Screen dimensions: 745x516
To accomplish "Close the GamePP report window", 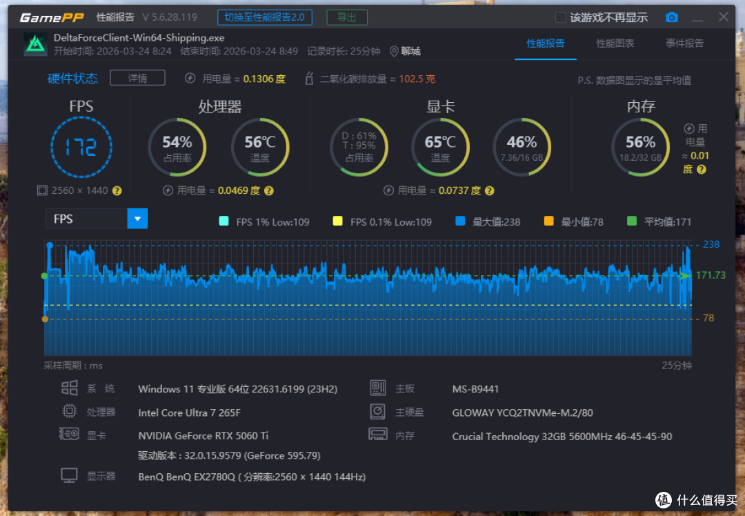I will pos(724,17).
